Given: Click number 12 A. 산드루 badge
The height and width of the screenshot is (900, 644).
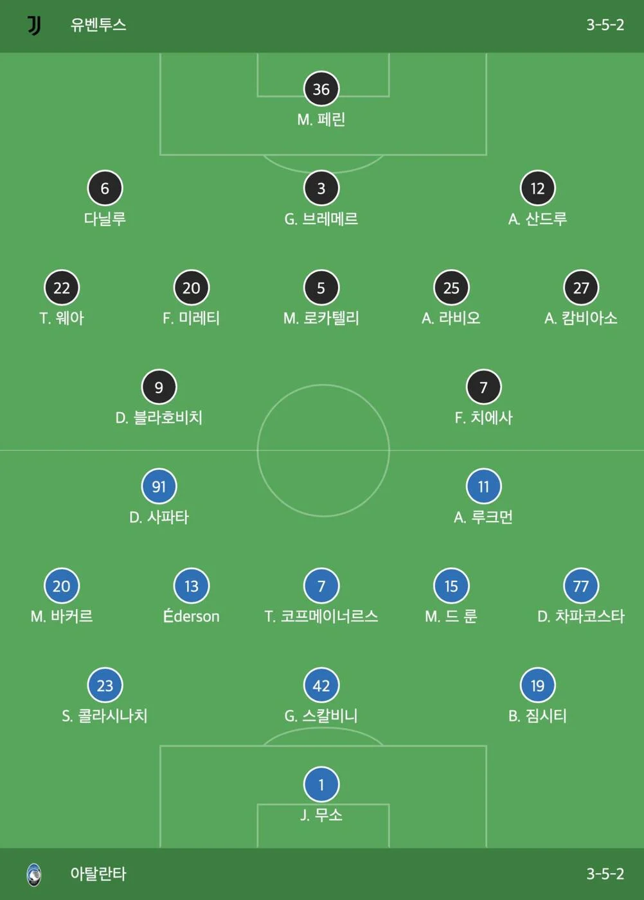Looking at the screenshot, I should coord(537,188).
